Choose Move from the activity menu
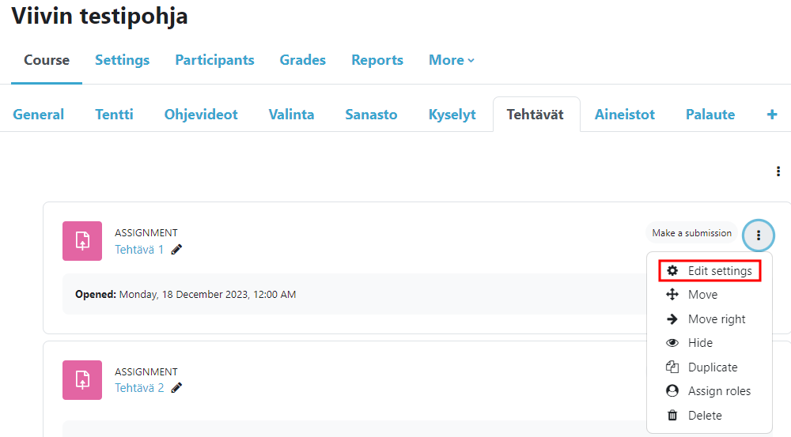Image resolution: width=791 pixels, height=437 pixels. (x=702, y=295)
